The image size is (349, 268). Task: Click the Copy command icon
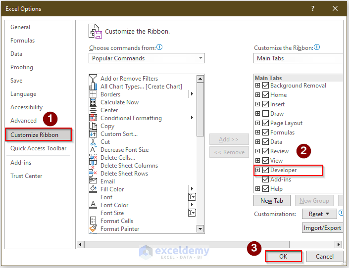click(x=93, y=126)
